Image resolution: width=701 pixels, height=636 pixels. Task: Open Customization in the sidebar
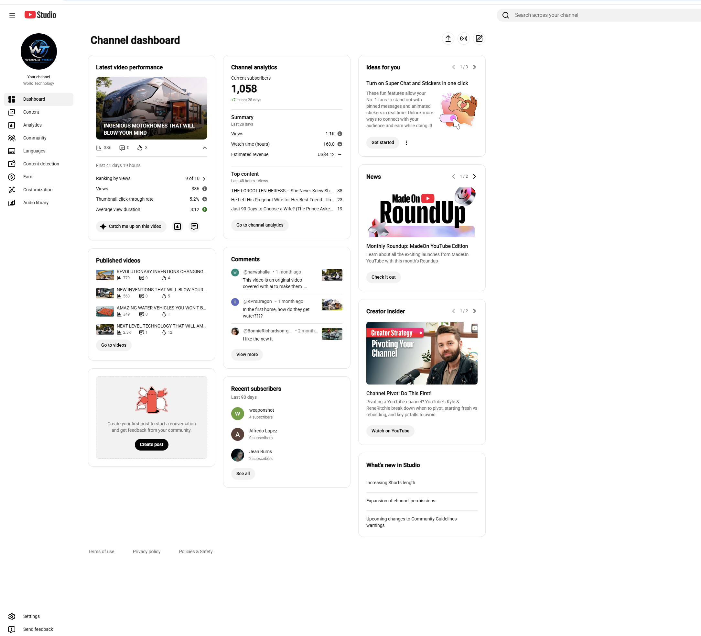click(x=38, y=190)
